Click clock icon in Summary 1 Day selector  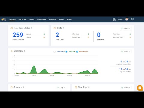(122, 51)
